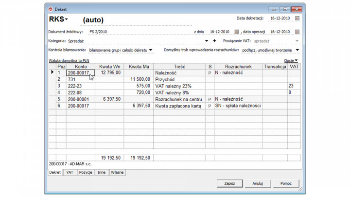Switch to the VAT tab

(x=70, y=172)
